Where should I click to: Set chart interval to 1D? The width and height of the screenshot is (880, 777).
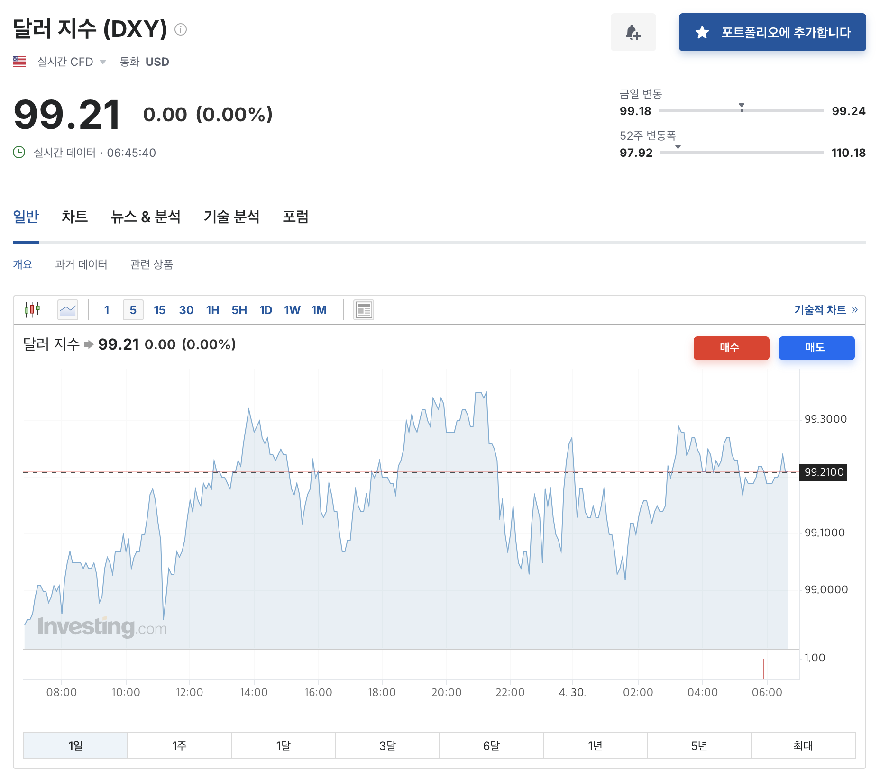(x=266, y=310)
